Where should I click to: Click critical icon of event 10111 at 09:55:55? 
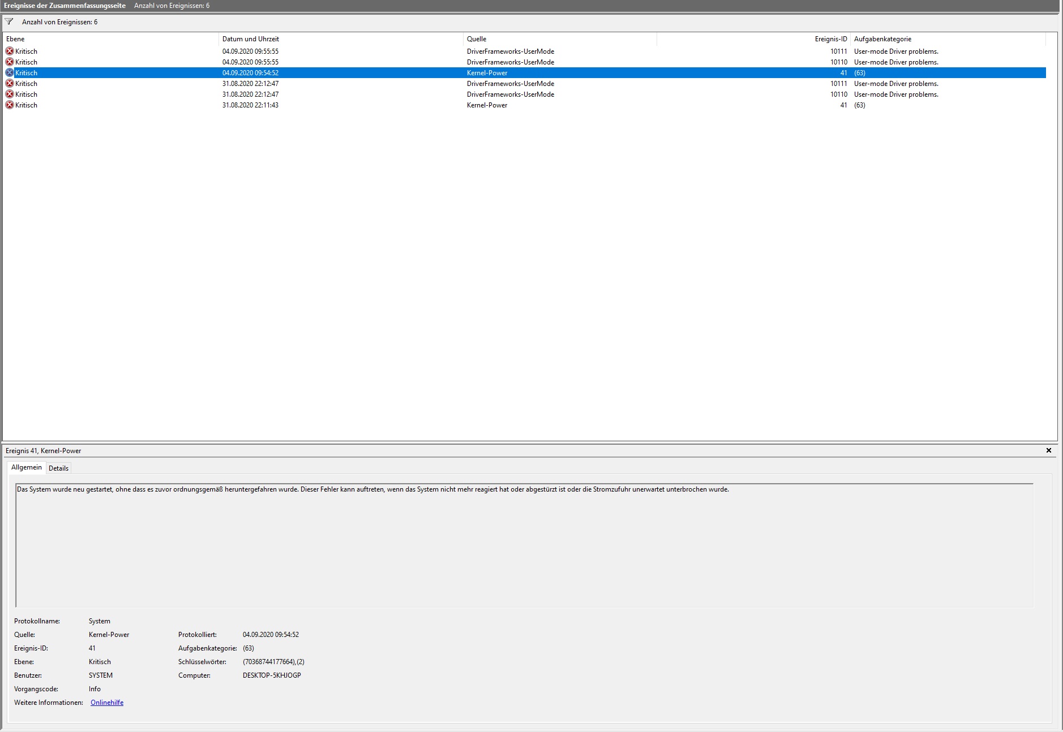[x=10, y=51]
